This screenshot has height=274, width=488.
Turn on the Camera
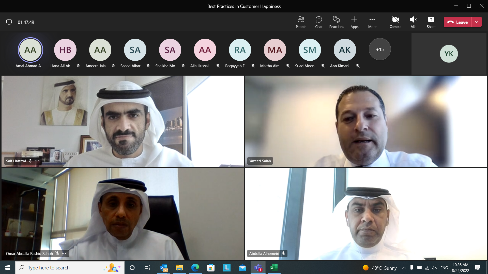point(395,22)
